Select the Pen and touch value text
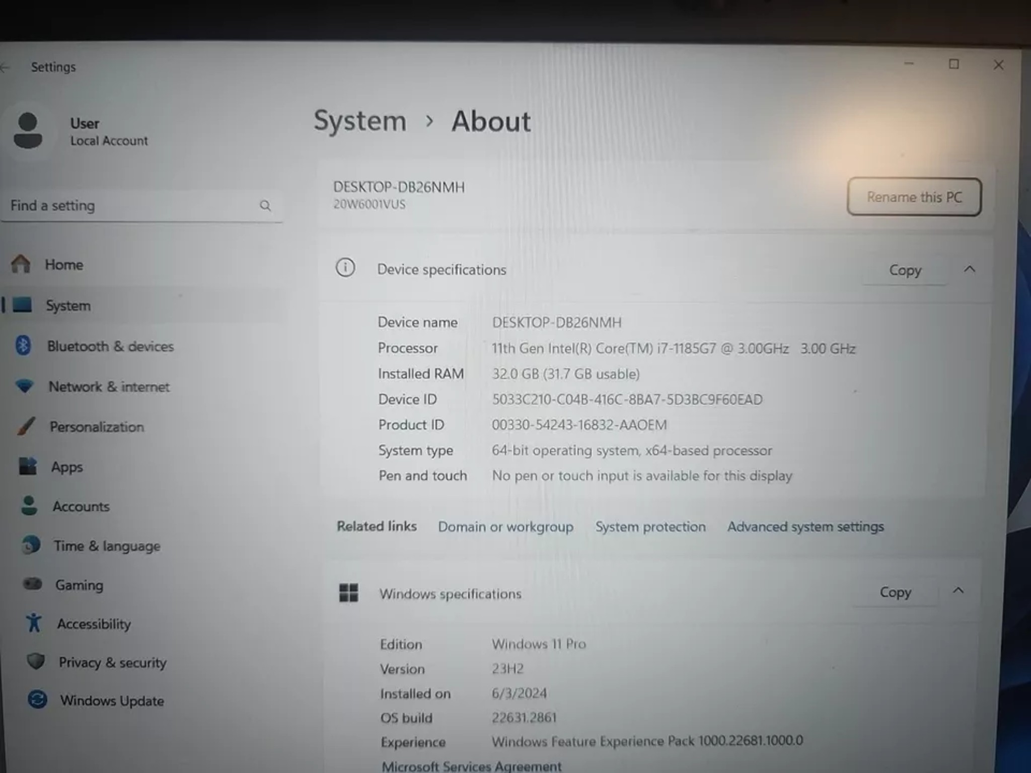The width and height of the screenshot is (1031, 773). (x=641, y=476)
